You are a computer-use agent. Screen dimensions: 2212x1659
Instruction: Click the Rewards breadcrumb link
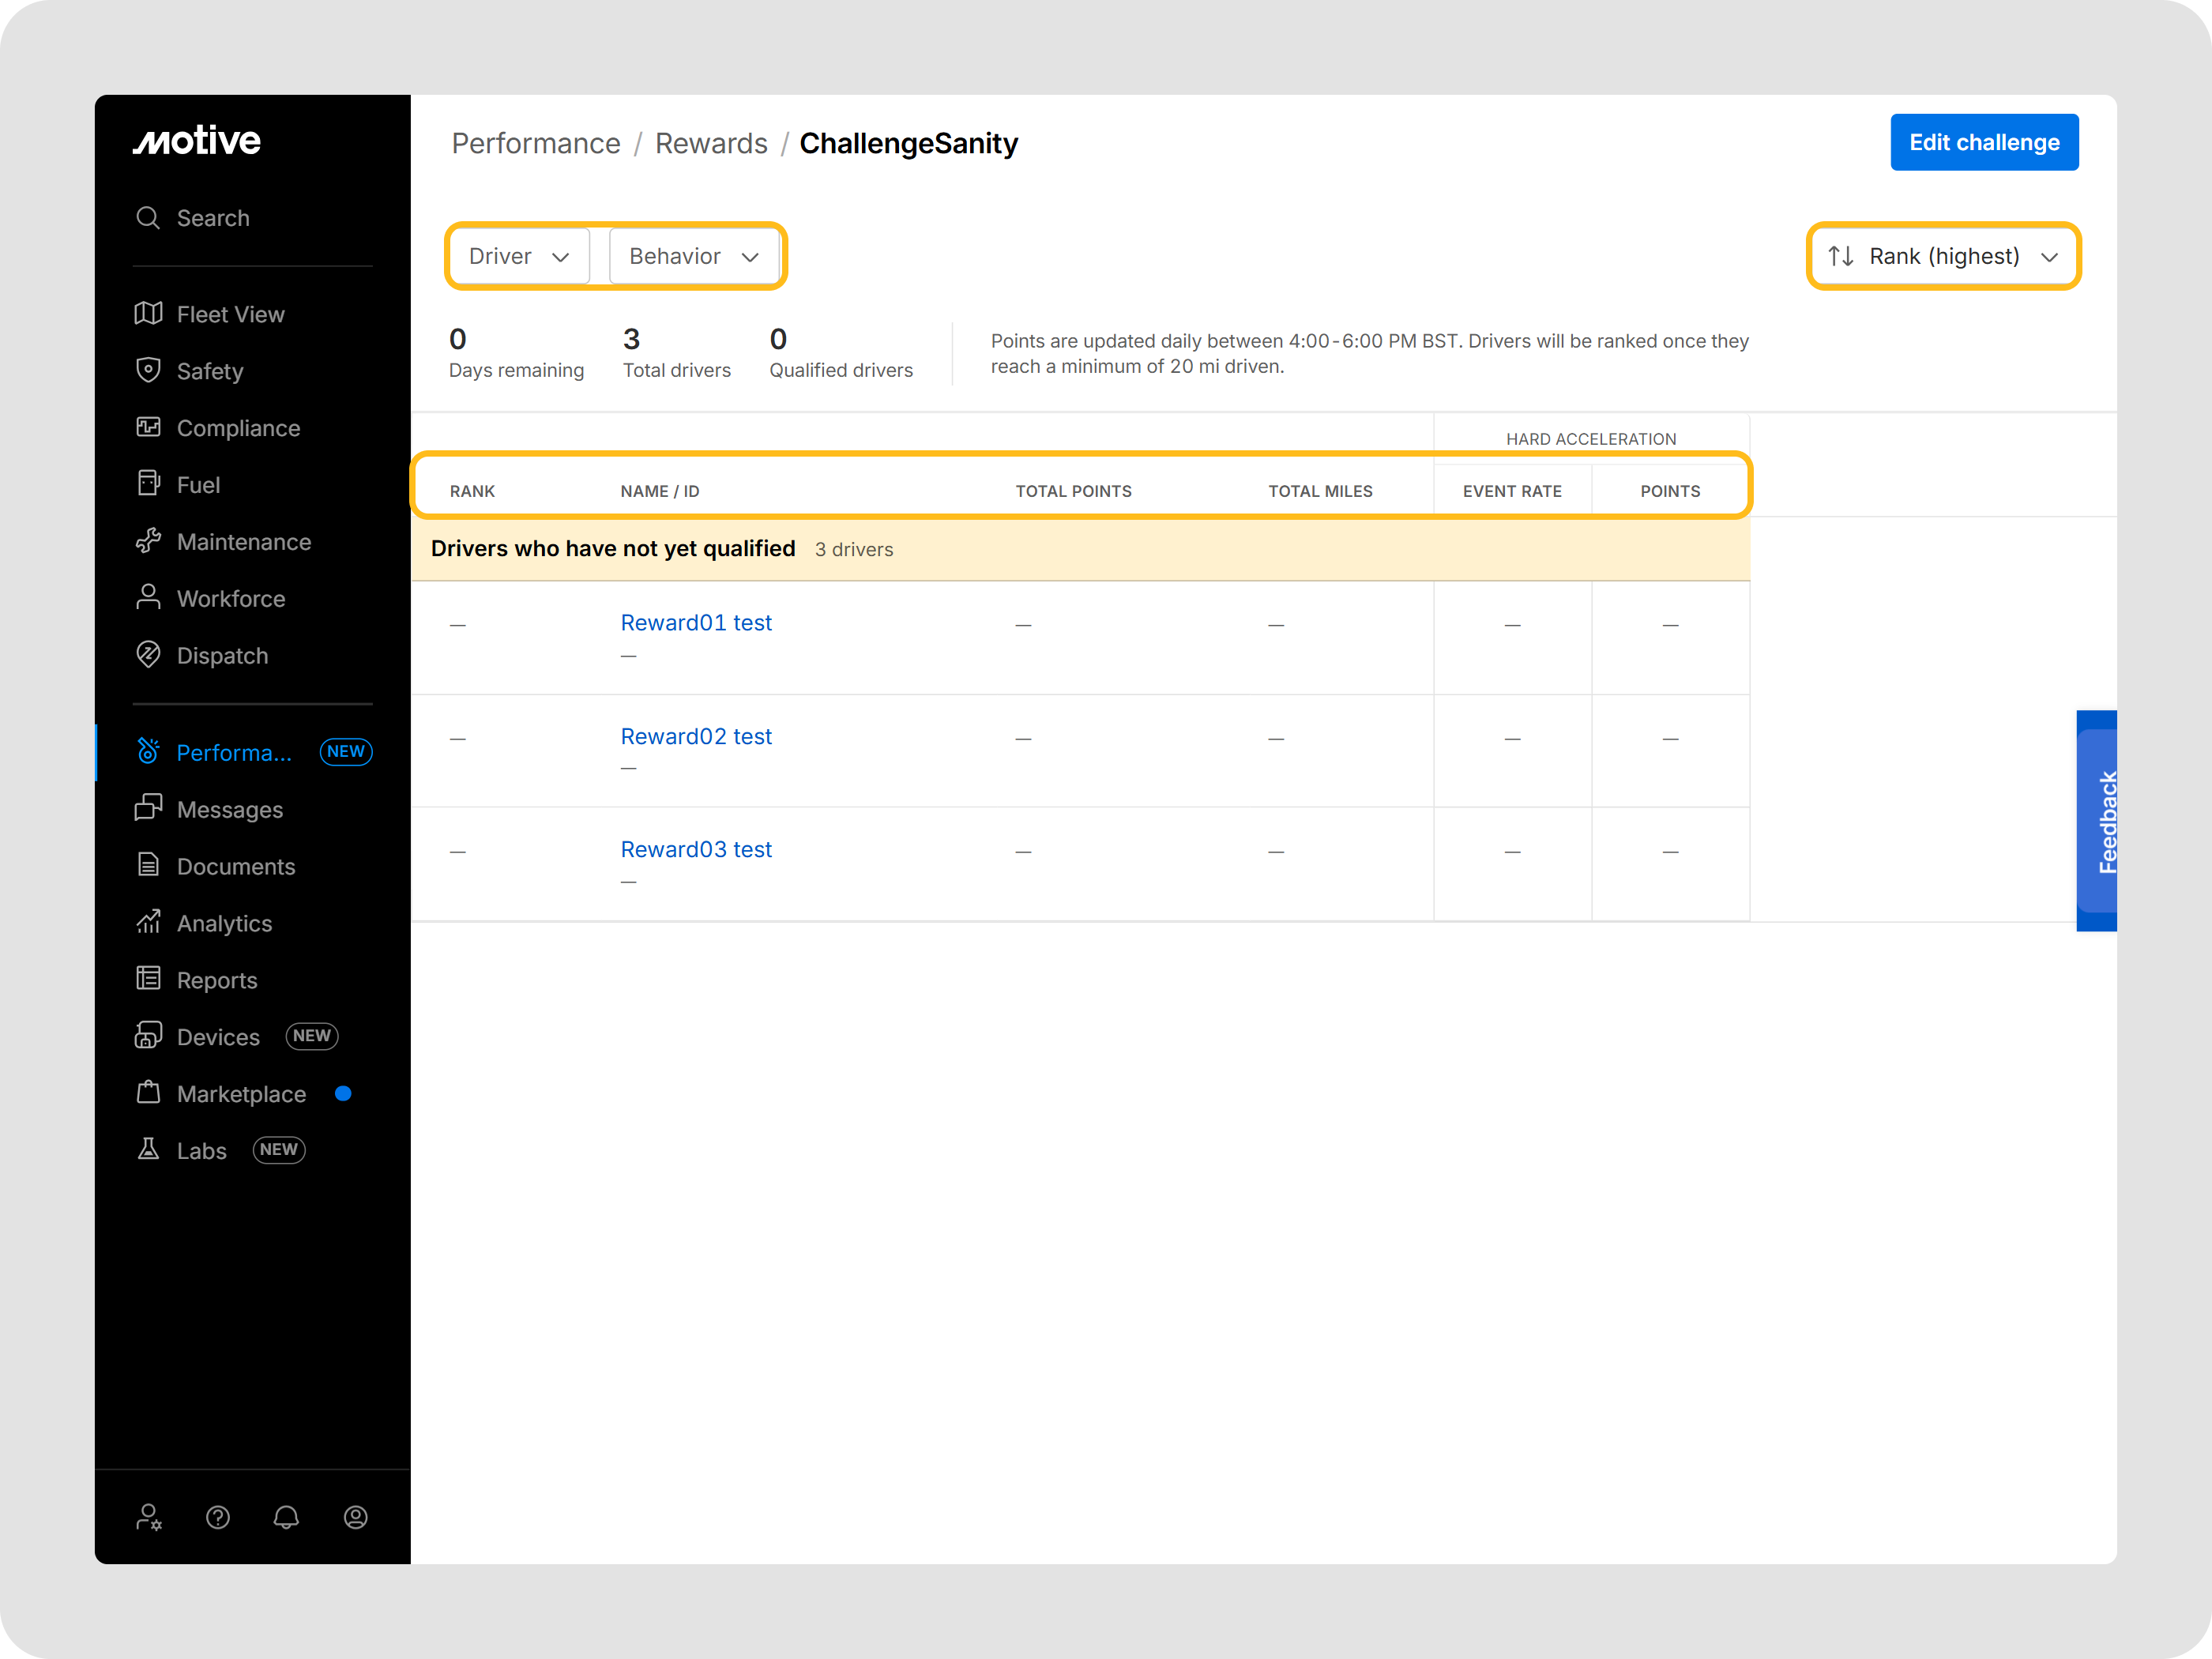711,143
